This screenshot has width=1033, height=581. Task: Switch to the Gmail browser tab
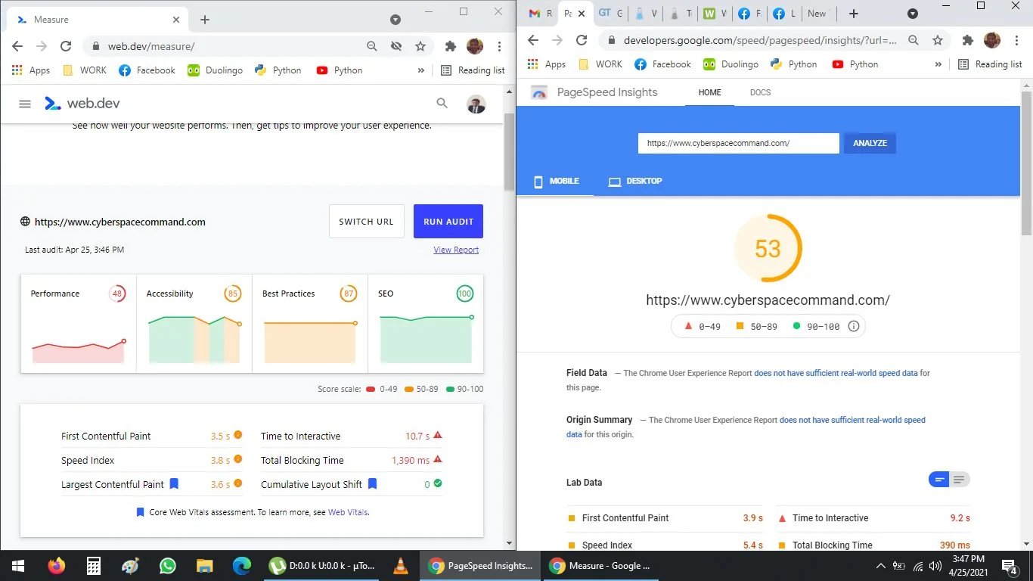(540, 14)
